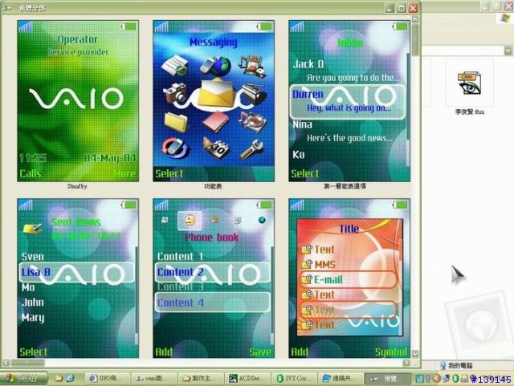Click the vertical scrollbar thumb in preview window
The image size is (514, 386).
pyautogui.click(x=415, y=39)
